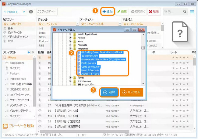Image resolution: width=198 pixels, height=139 pixels.
Task: Select 01 Fricking Sweet Email ringtone file
Action: pyautogui.click(x=102, y=52)
